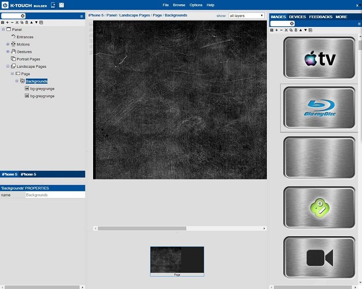Click the paste clipboard icon in Images toolbar
This screenshot has height=289, width=362.
tap(296, 30)
